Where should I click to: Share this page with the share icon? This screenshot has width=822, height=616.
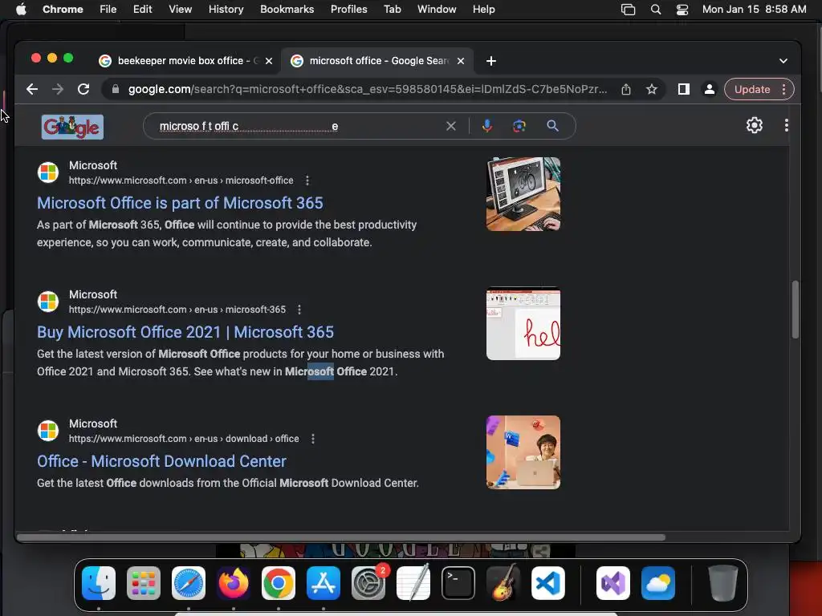[x=626, y=89]
